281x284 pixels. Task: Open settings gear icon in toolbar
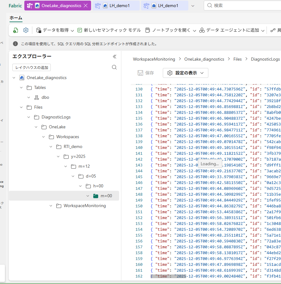coord(26,30)
